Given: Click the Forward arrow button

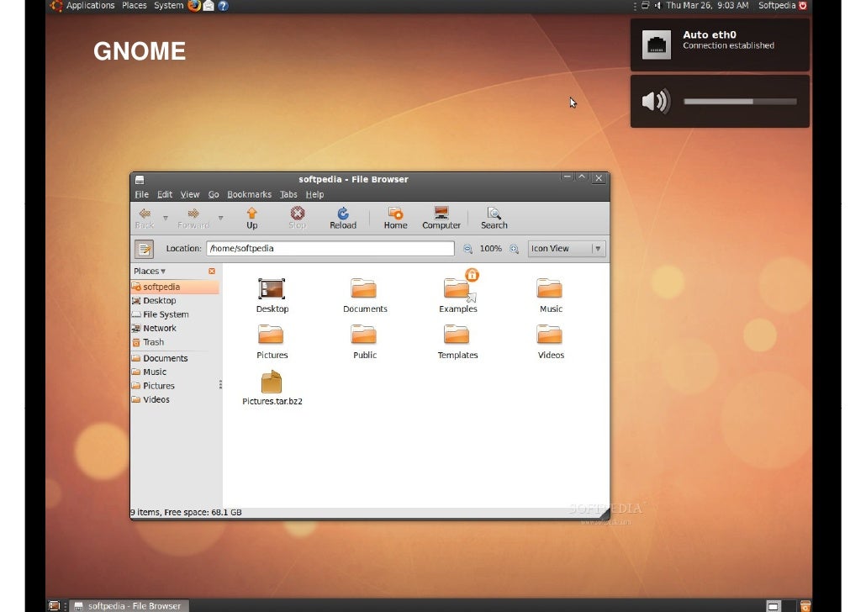Looking at the screenshot, I should (x=193, y=219).
